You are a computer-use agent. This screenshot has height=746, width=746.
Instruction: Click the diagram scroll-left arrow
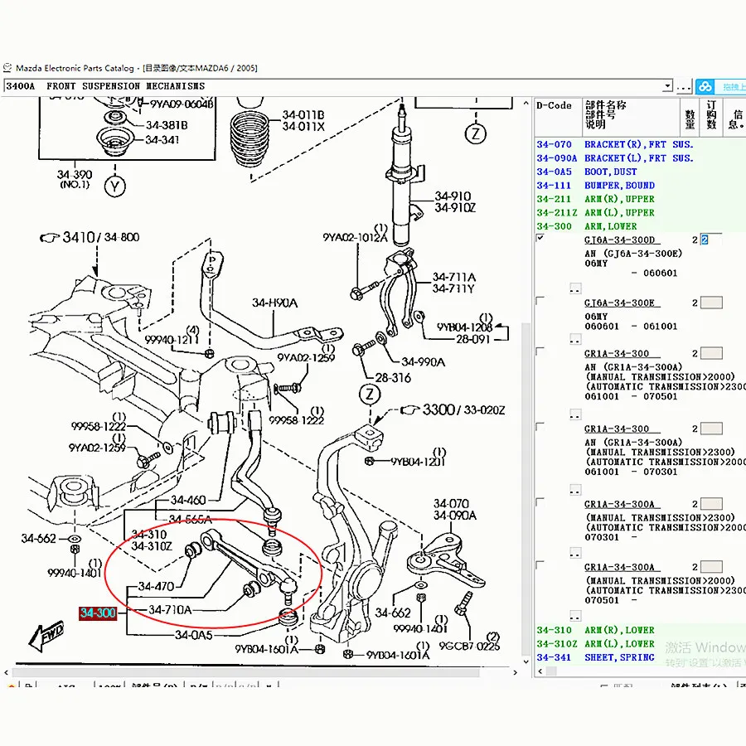6,673
